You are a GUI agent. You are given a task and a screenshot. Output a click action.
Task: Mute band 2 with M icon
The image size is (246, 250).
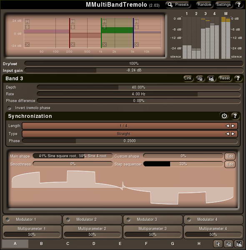tap(73, 21)
